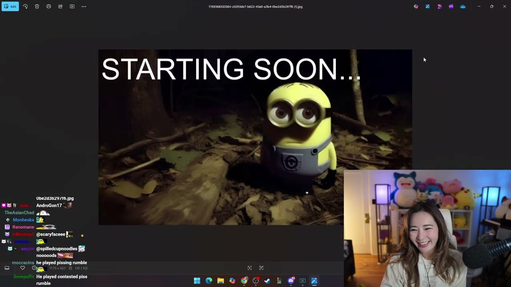Open the Windows Start menu

[x=197, y=281]
